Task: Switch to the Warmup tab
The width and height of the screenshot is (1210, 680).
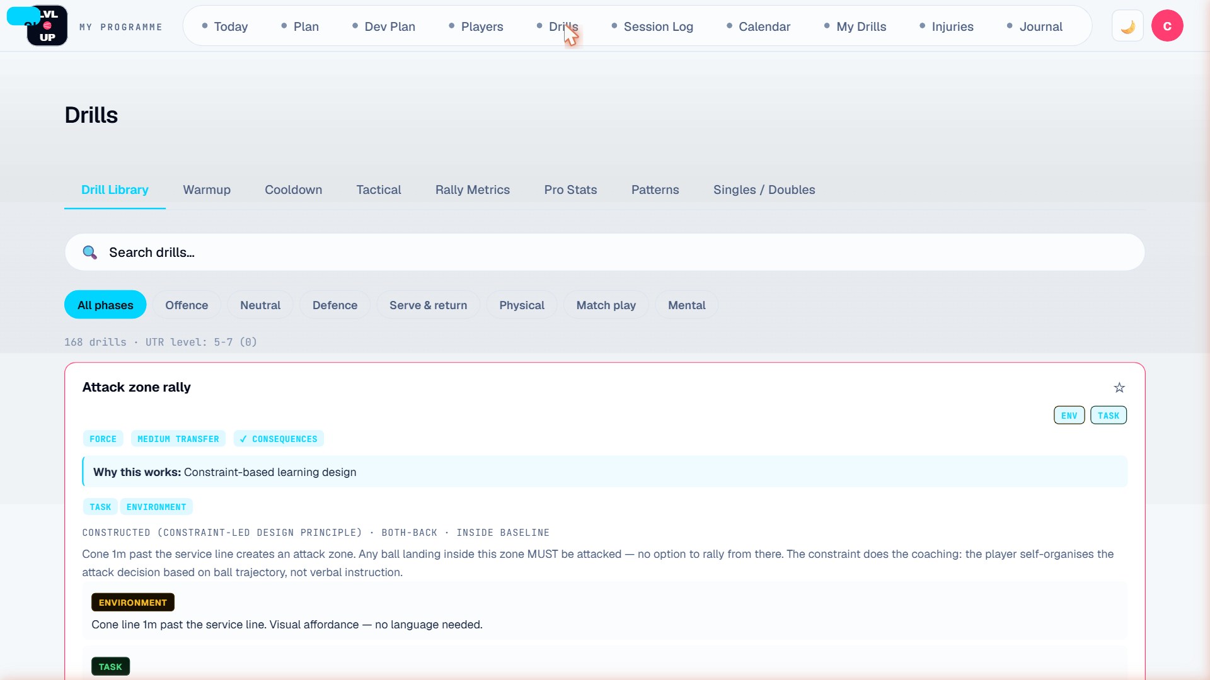Action: click(207, 190)
